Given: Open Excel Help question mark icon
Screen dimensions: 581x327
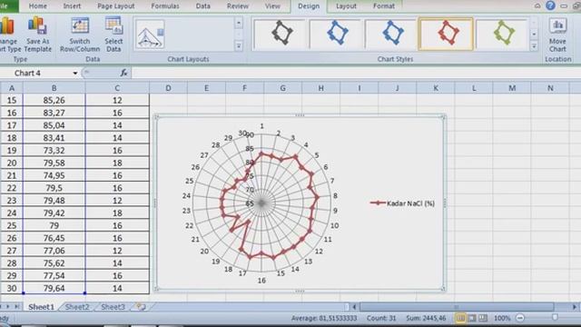Looking at the screenshot, I should pyautogui.click(x=550, y=5).
